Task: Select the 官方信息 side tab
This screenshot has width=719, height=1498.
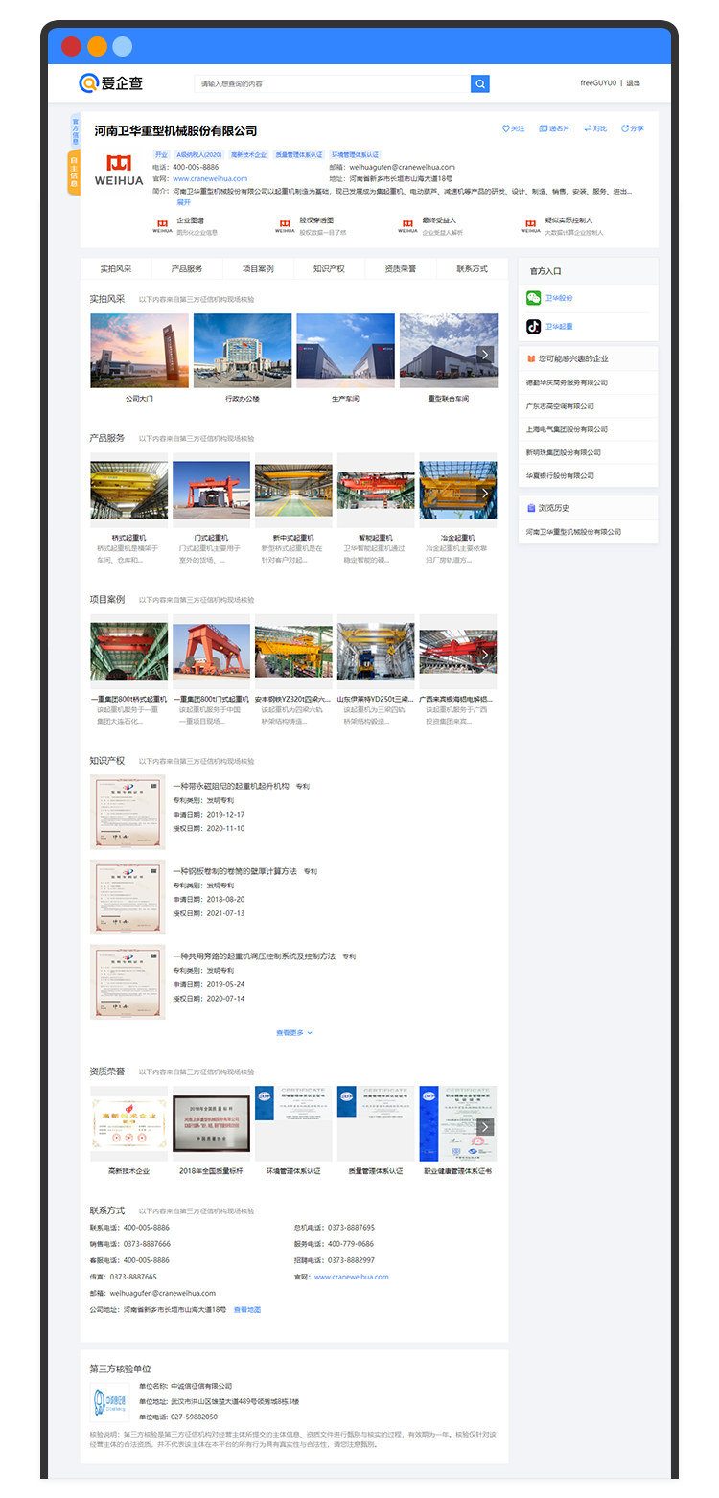Action: pyautogui.click(x=75, y=130)
